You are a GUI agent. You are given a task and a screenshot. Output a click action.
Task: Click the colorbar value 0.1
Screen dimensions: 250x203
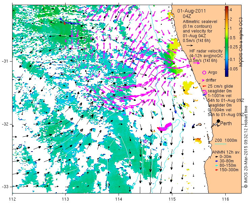[x=232, y=60]
